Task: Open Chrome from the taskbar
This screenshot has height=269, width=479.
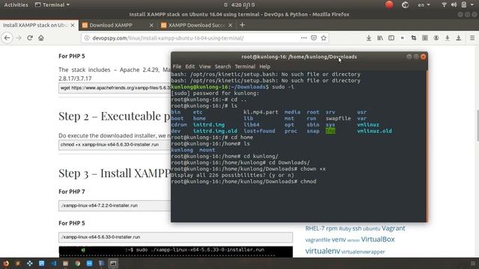Action: point(78,263)
